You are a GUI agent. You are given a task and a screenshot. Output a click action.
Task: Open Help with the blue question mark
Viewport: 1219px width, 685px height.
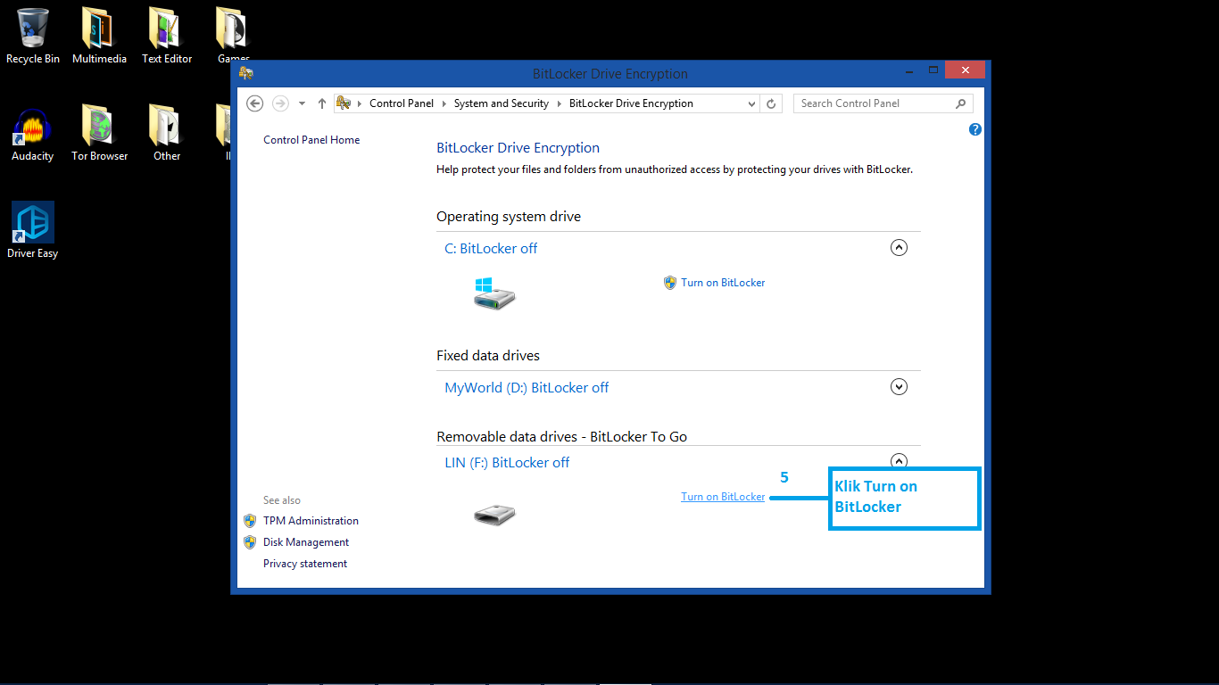click(975, 129)
